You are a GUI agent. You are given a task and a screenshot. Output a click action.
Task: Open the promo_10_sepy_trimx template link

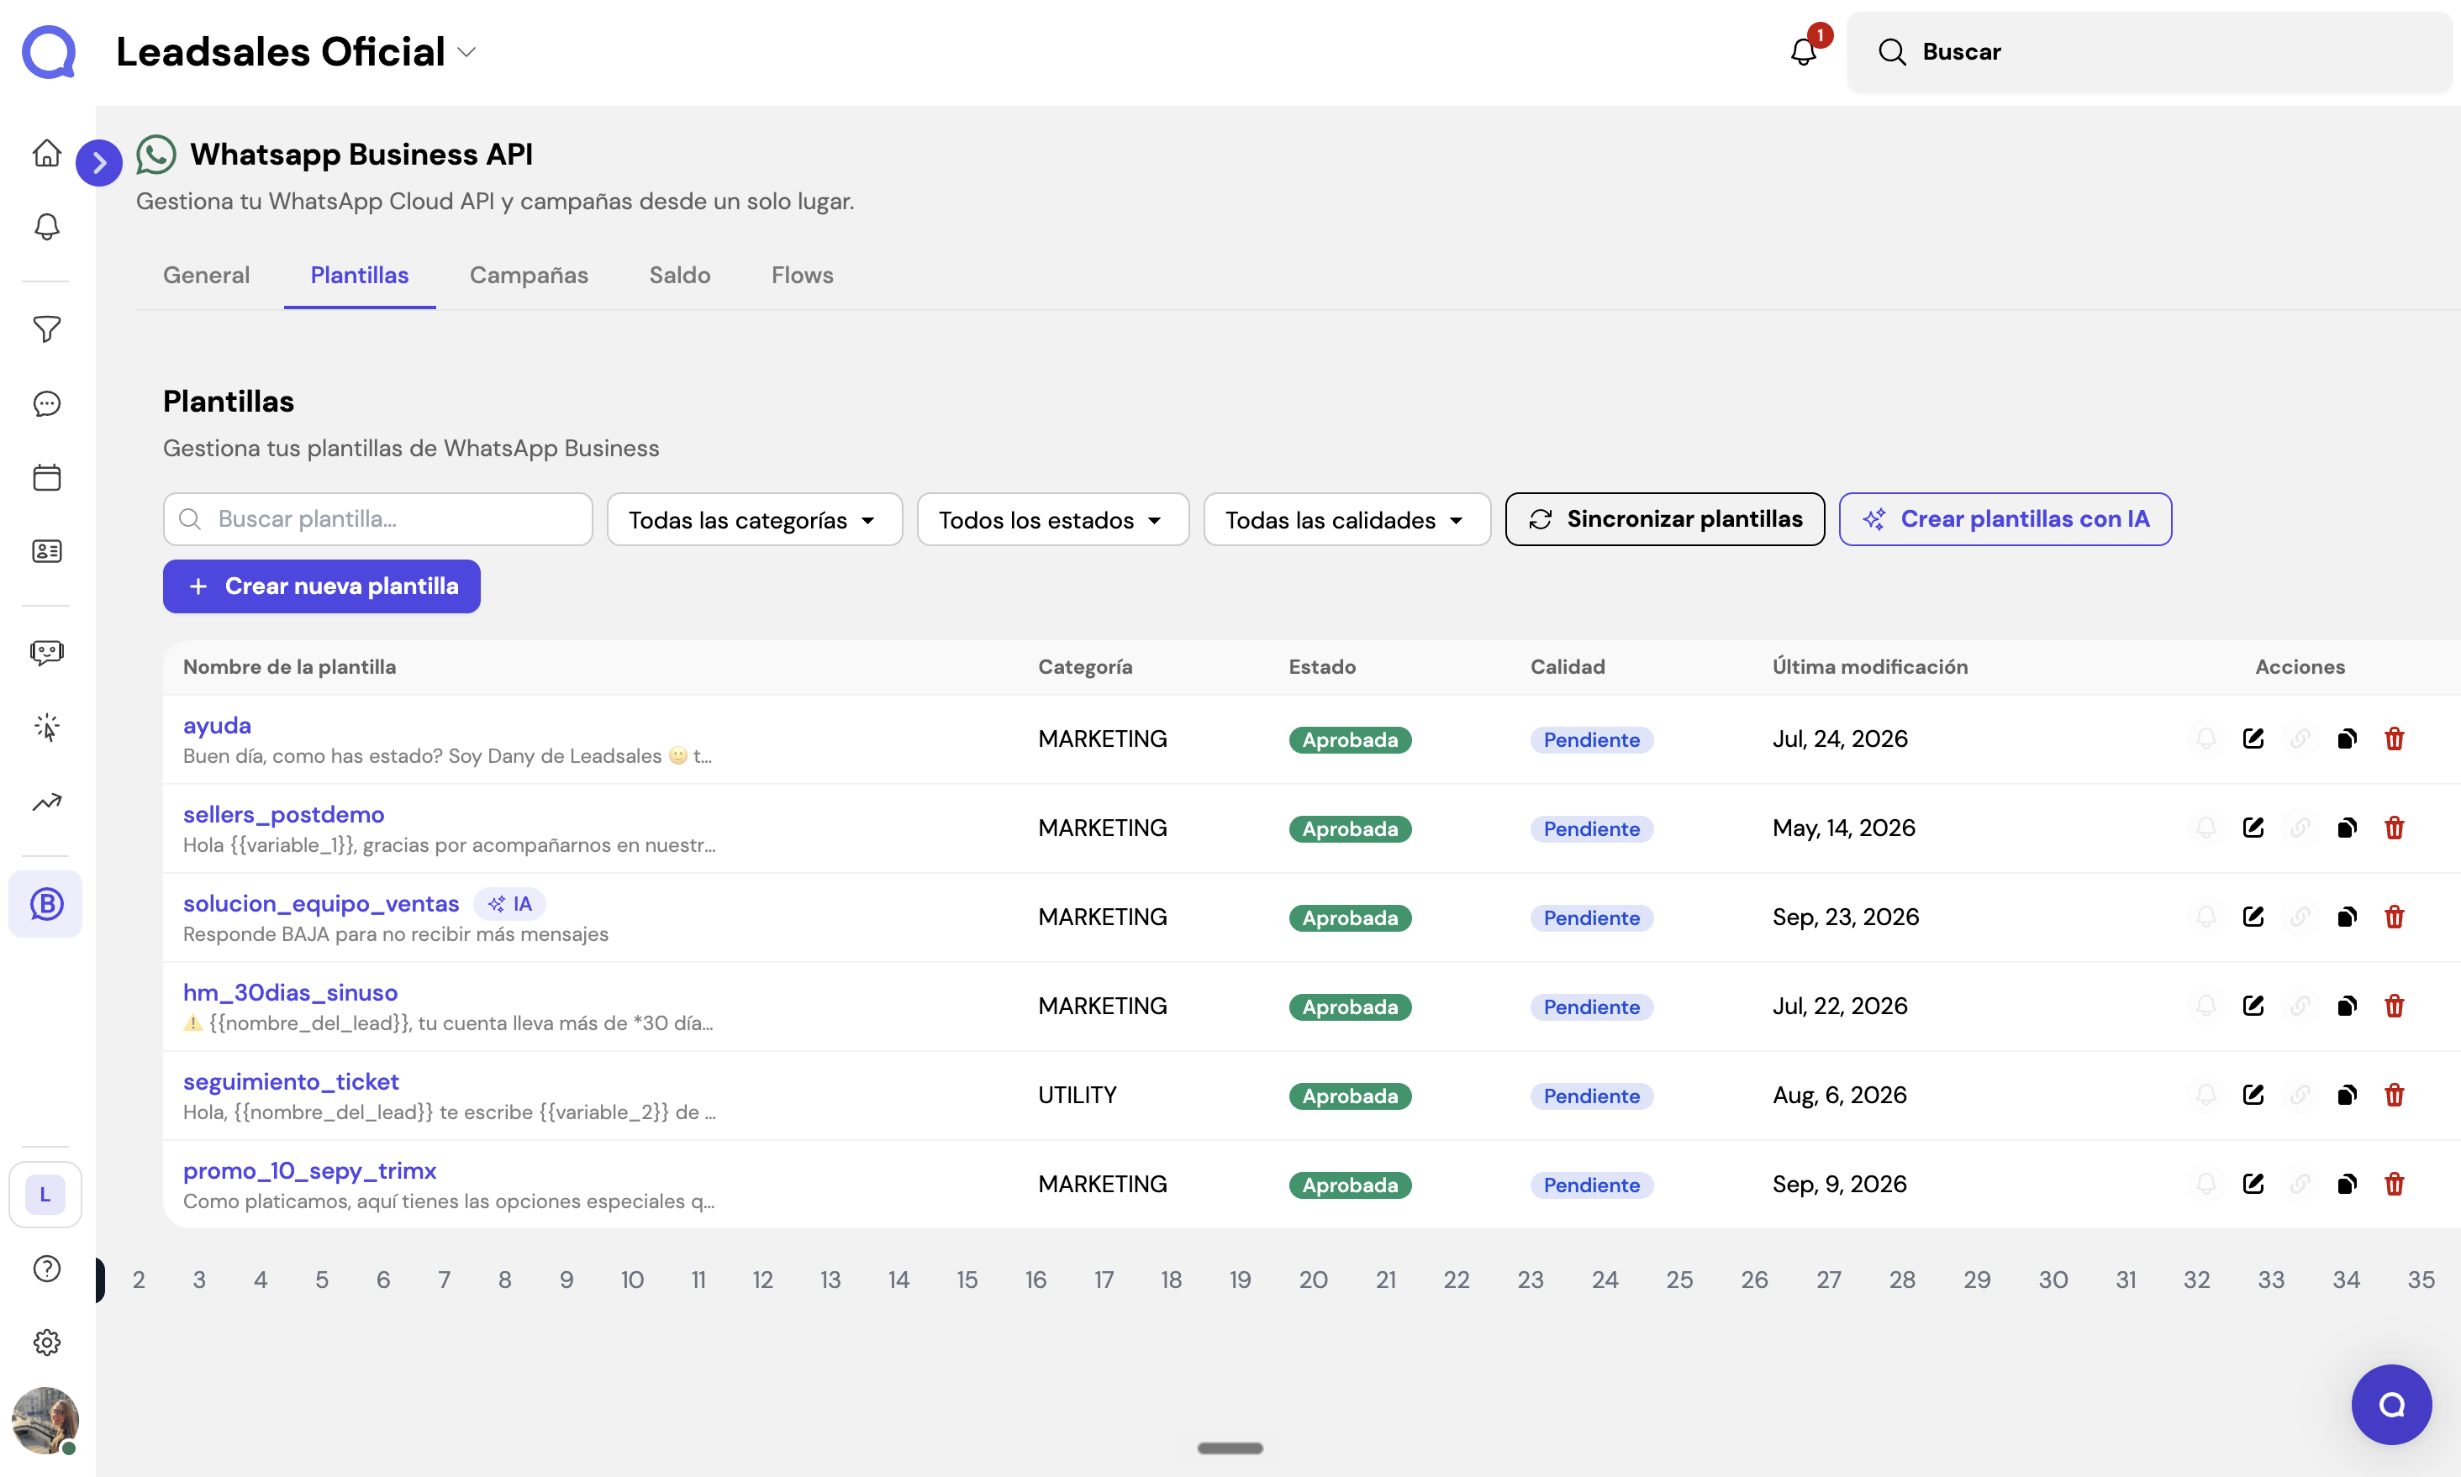coord(309,1170)
